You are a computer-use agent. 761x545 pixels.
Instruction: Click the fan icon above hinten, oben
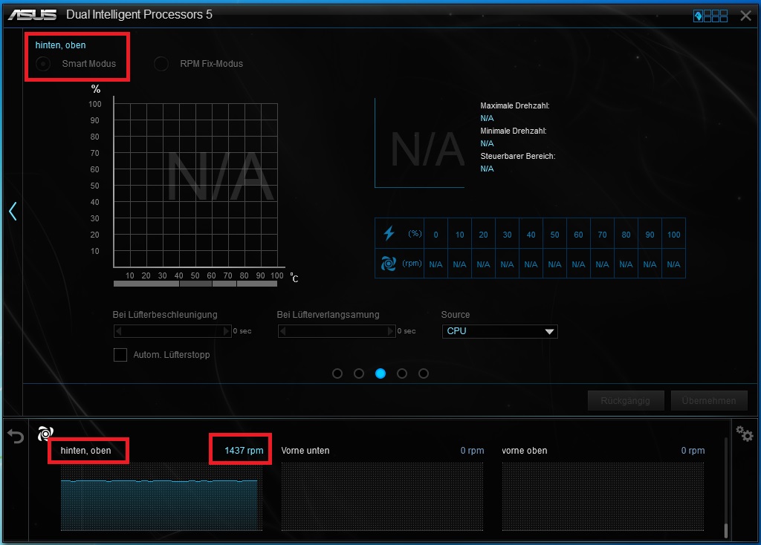coord(45,433)
